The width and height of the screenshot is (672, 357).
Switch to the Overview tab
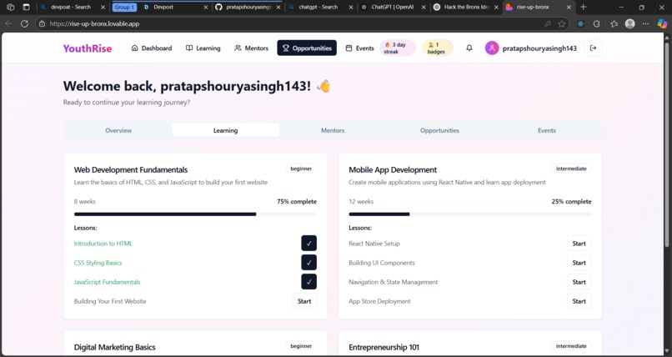pos(118,130)
